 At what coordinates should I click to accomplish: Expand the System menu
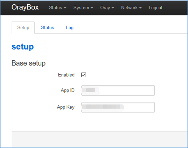pyautogui.click(x=83, y=8)
